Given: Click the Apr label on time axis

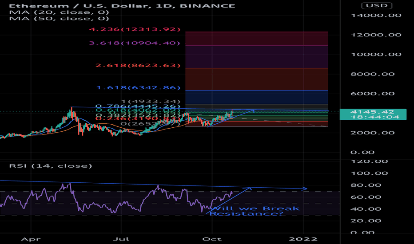Looking at the screenshot, I should 31,239.
